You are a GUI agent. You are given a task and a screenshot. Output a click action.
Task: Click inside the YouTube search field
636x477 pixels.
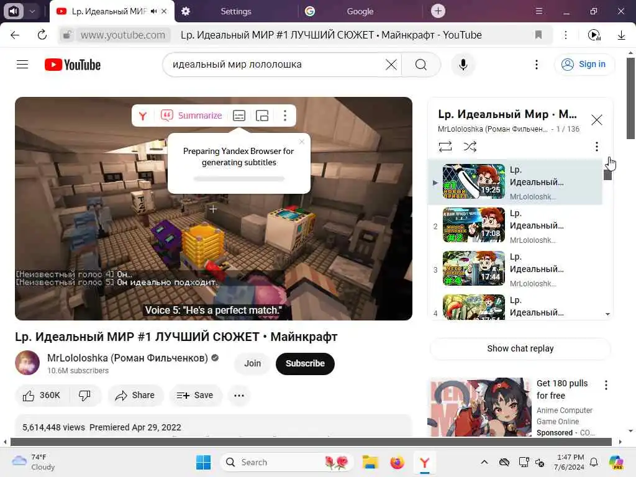point(276,65)
